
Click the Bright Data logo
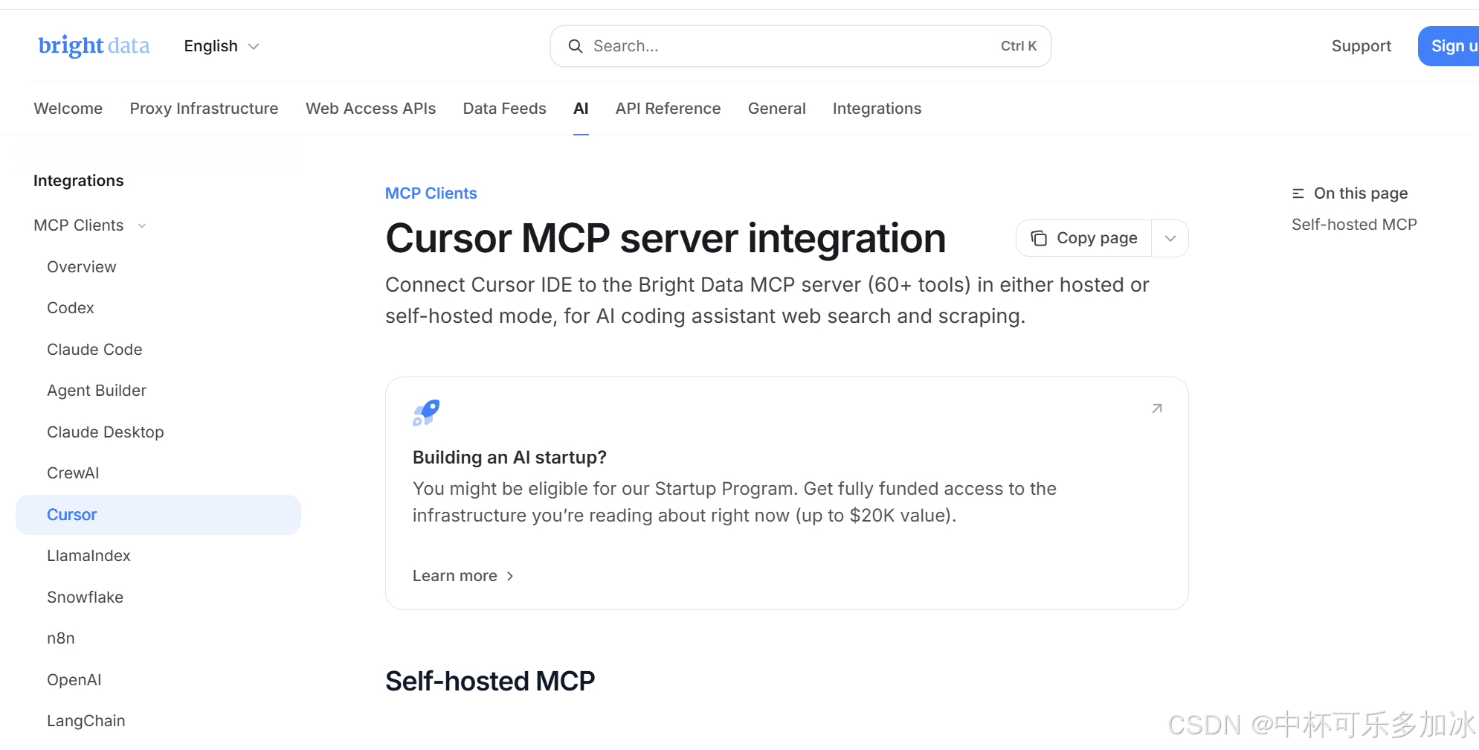click(x=94, y=46)
